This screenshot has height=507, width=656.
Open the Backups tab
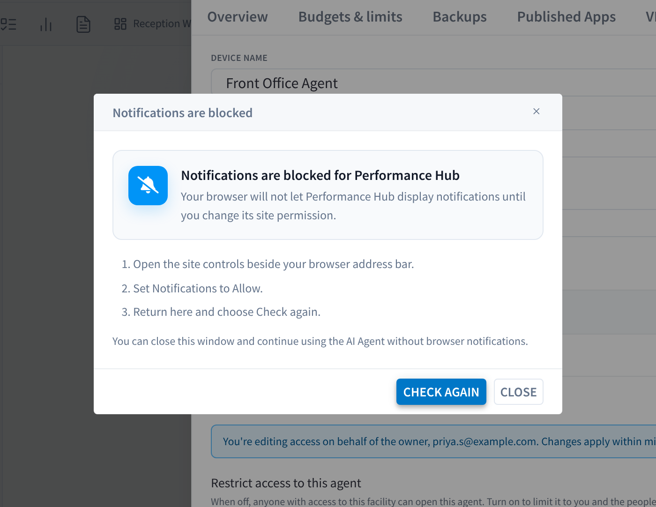point(460,17)
